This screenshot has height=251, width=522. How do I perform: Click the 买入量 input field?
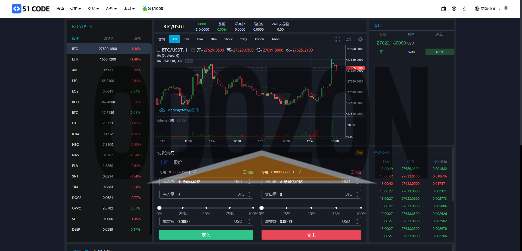(206, 194)
